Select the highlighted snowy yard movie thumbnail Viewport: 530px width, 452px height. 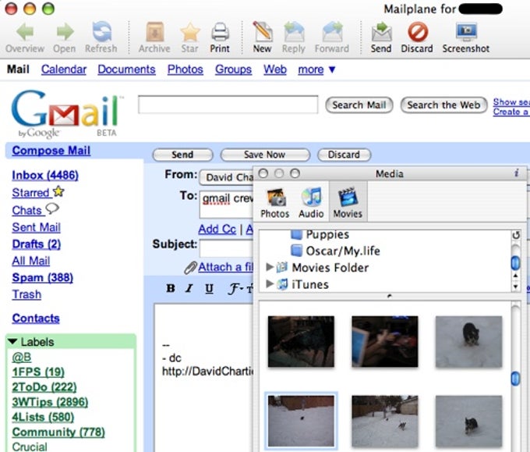click(x=301, y=421)
